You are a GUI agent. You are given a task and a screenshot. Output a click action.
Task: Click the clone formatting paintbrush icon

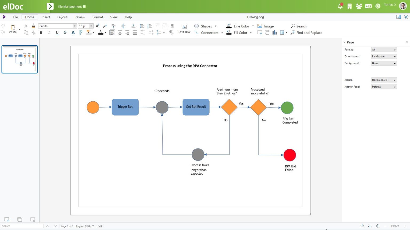pos(33,26)
